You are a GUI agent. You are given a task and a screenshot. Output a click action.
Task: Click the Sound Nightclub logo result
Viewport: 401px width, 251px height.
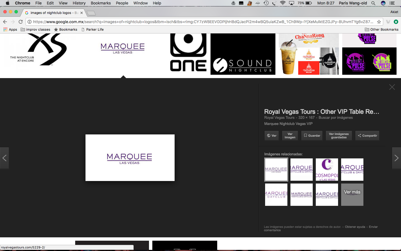tap(243, 54)
